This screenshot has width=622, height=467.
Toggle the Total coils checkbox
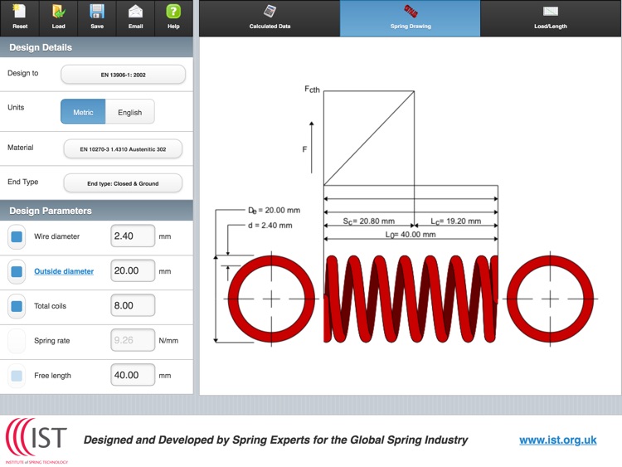[x=17, y=306]
